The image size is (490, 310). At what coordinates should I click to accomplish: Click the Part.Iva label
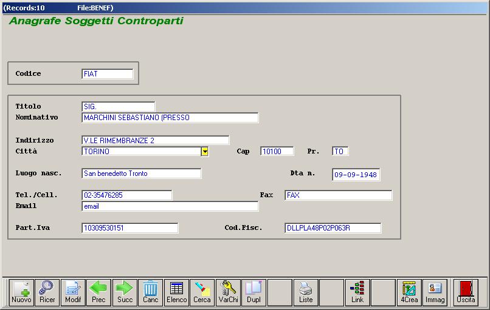tap(32, 227)
